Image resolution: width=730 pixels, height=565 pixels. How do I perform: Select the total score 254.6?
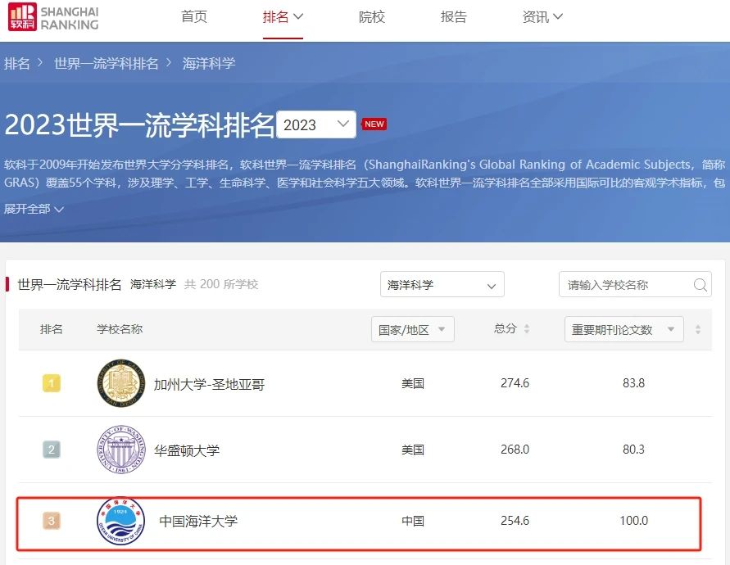point(515,520)
